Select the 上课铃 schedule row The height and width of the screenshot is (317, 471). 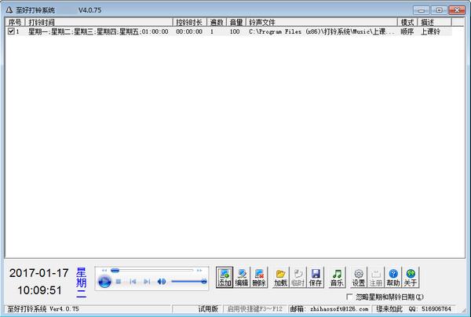pos(235,32)
